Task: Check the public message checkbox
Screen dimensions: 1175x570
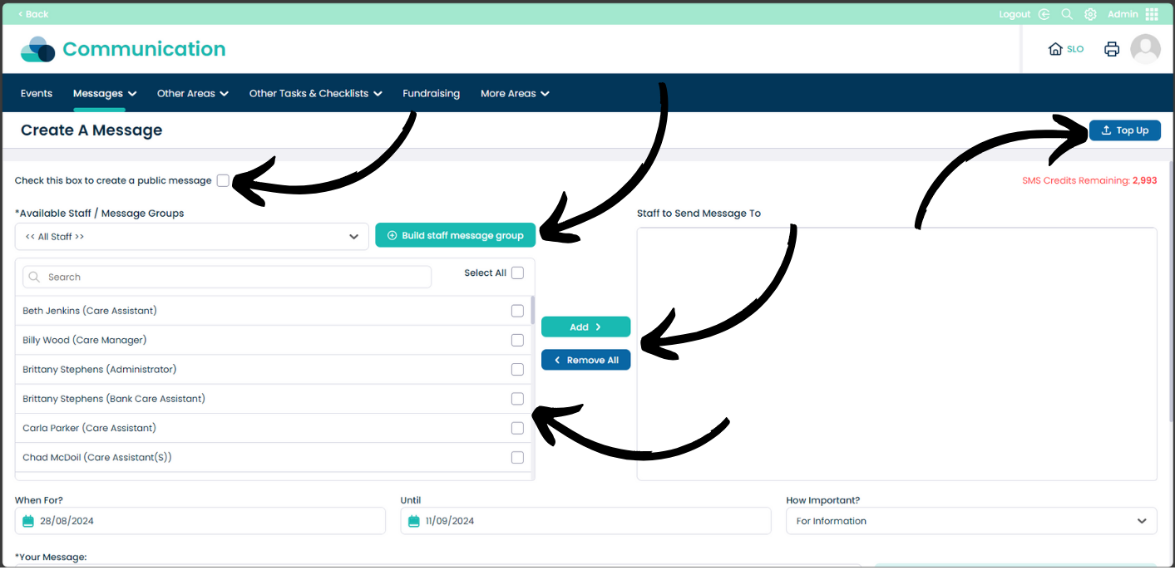Action: pos(223,180)
